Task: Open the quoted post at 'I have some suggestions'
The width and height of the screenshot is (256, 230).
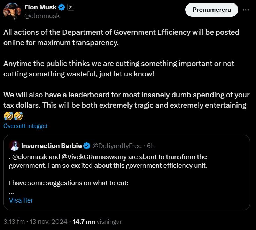Action: 69,182
